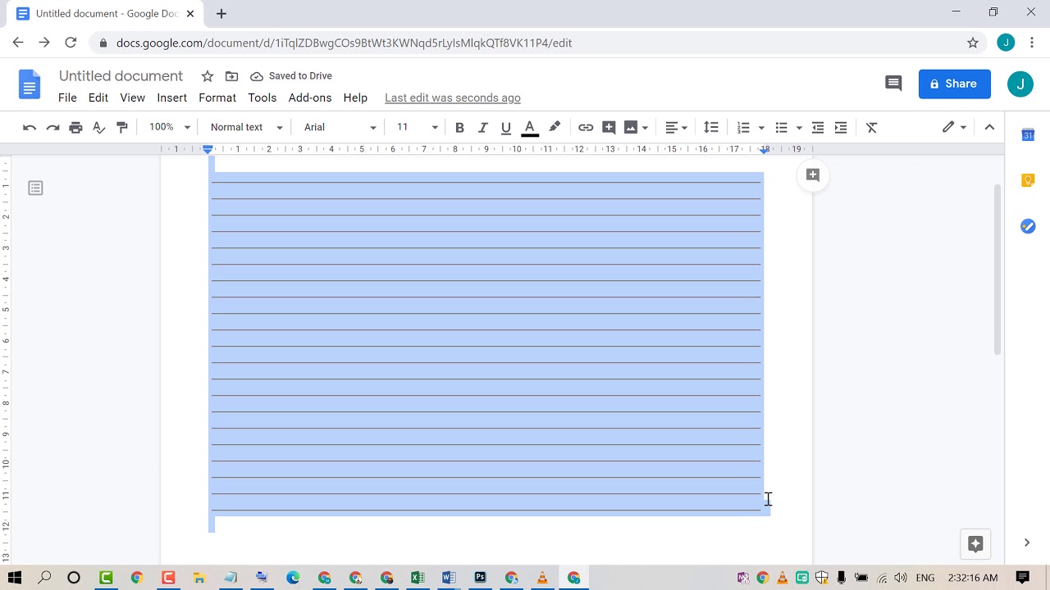1050x590 pixels.
Task: Pick a text color with underlined A
Action: coord(530,127)
